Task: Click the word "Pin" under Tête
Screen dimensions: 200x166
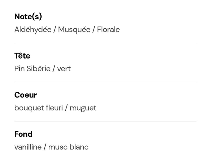Action: (19, 69)
